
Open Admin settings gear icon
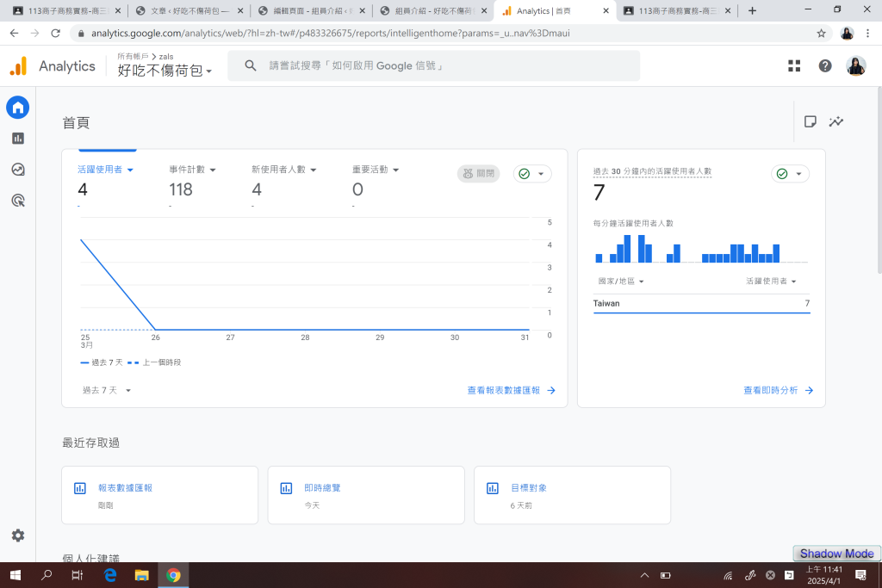(18, 535)
